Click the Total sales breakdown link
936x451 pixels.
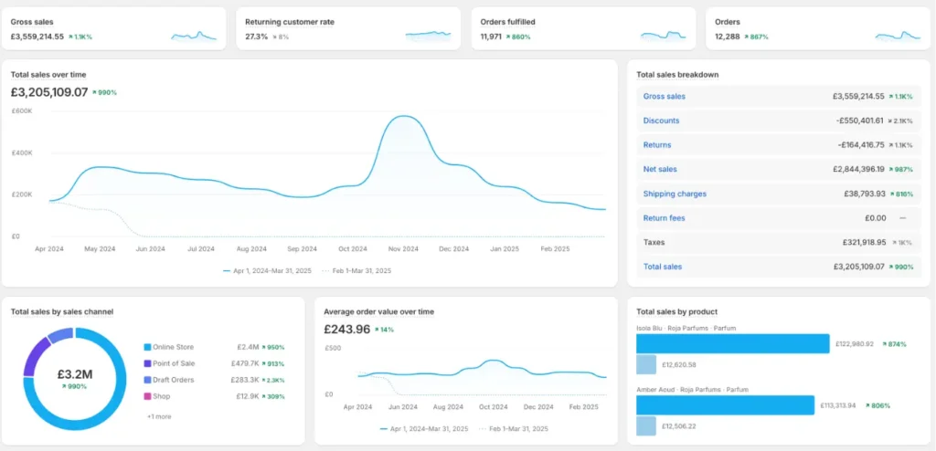663,267
